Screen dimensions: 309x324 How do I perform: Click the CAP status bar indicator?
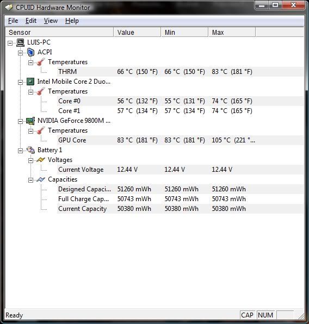point(247,315)
